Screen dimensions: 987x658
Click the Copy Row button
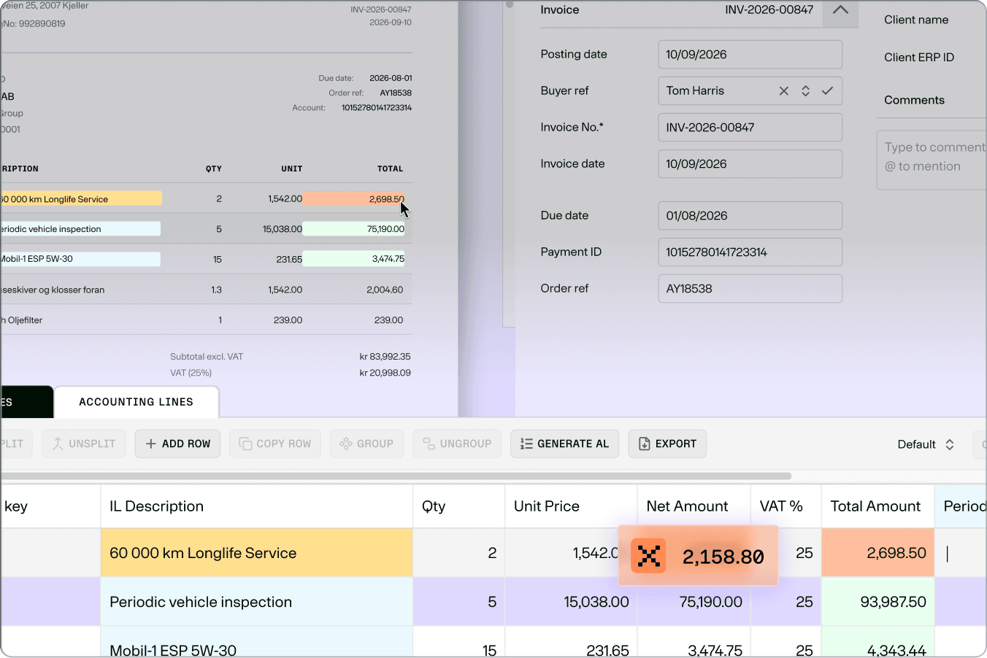(x=275, y=444)
